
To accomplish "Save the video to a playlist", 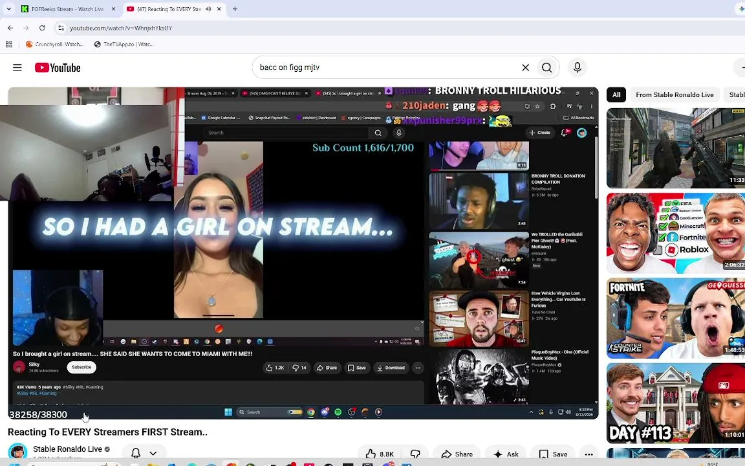I will coord(554,454).
